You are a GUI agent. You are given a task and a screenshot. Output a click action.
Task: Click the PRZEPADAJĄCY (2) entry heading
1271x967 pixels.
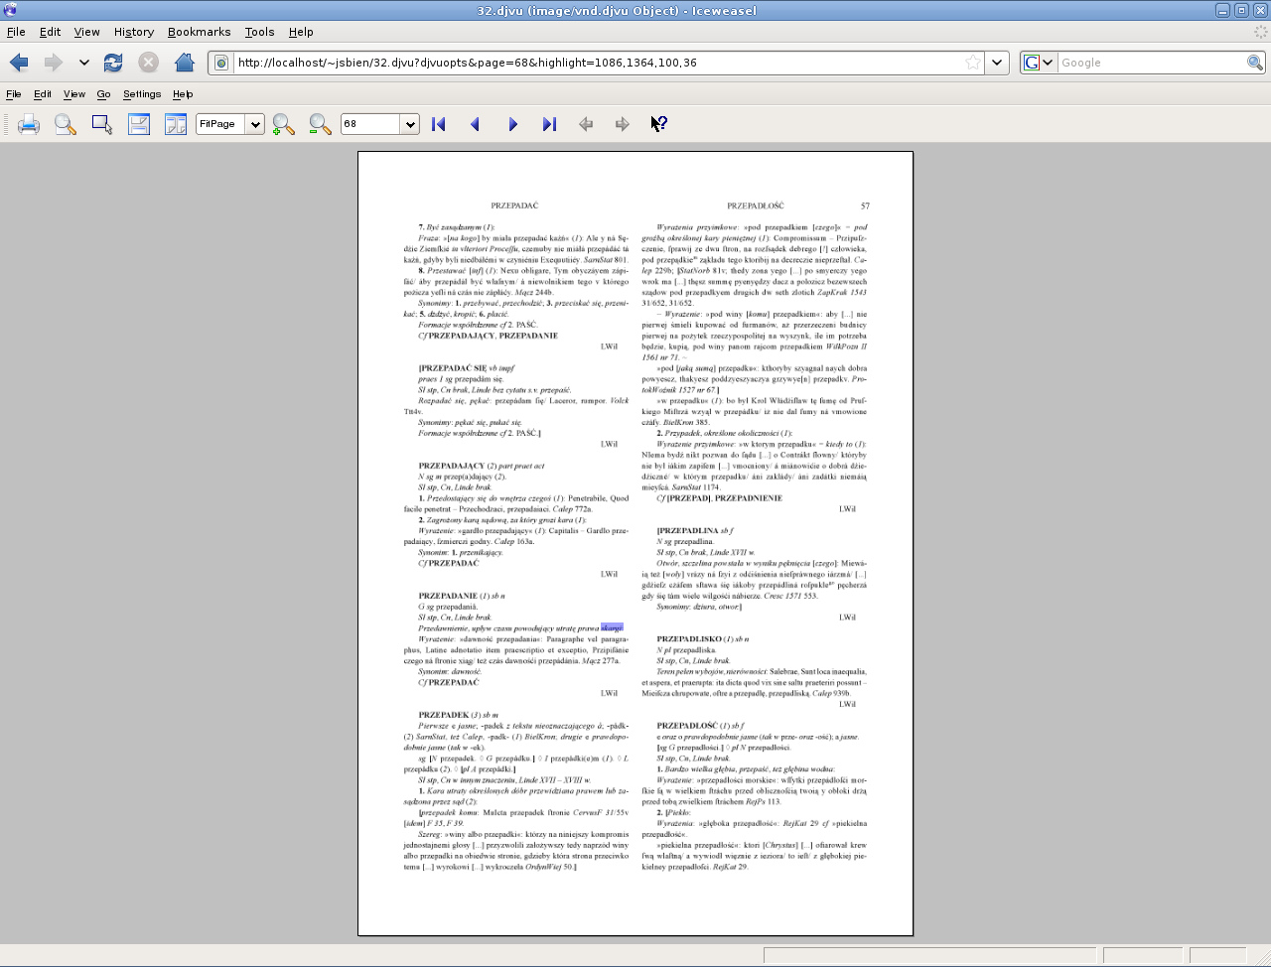point(482,466)
